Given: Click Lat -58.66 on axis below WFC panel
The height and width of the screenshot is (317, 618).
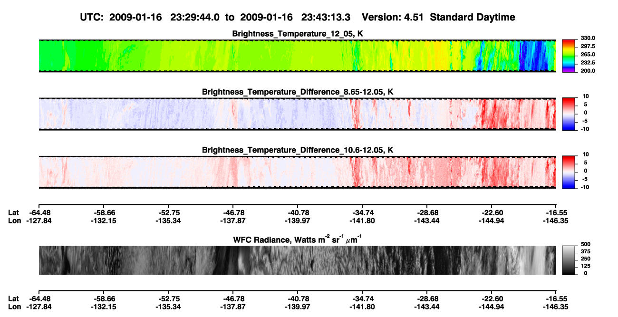Looking at the screenshot, I should coord(103,298).
